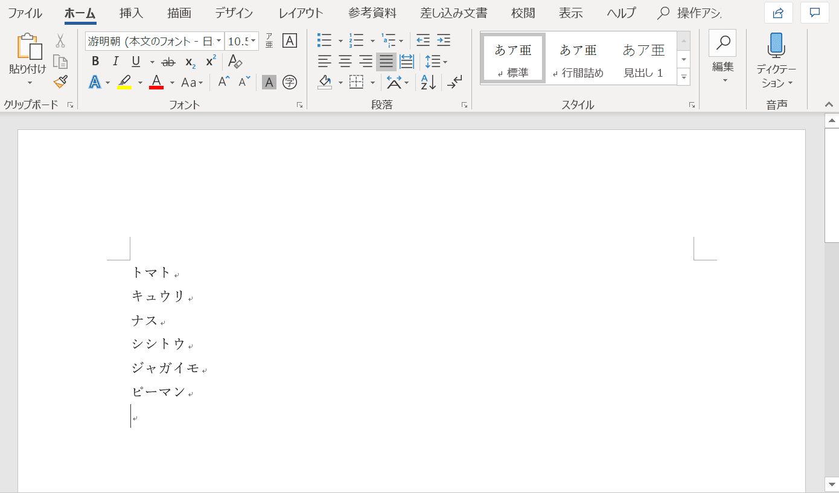839x493 pixels.
Task: Sort the list with A-Z icon
Action: (429, 82)
